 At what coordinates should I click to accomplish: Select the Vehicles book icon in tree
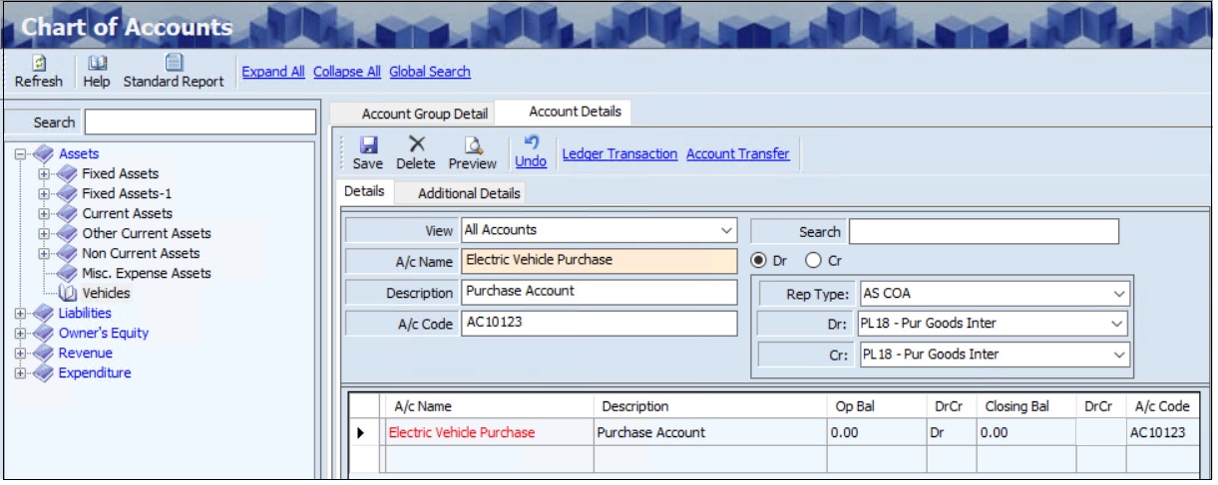click(x=68, y=293)
